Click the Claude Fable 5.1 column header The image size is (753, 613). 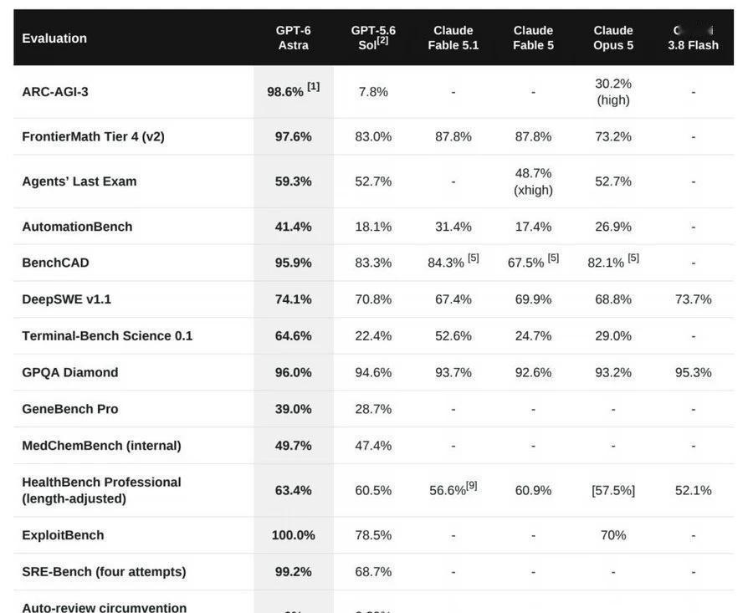coord(453,38)
